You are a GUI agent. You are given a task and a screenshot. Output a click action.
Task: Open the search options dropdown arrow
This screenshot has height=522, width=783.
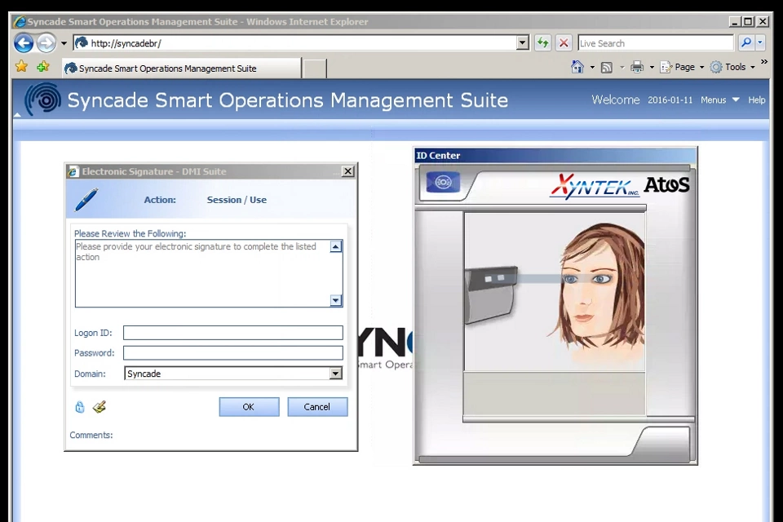tap(760, 43)
